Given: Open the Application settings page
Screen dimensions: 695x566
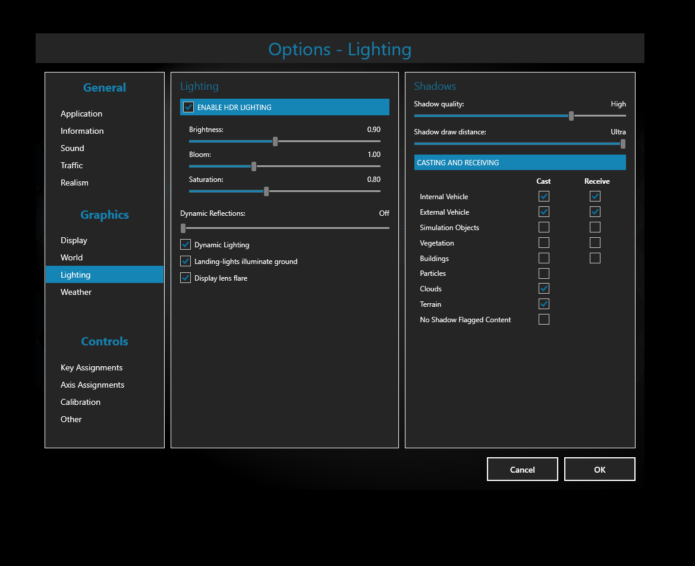Looking at the screenshot, I should pyautogui.click(x=81, y=114).
